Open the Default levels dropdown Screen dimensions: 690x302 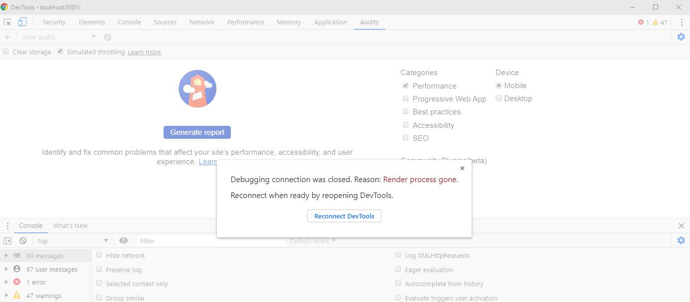[x=313, y=241]
